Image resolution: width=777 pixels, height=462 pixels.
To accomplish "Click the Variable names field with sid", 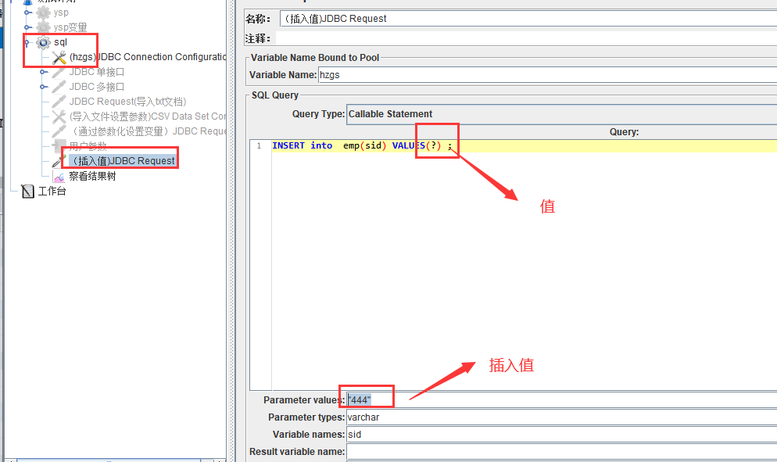I will 561,435.
